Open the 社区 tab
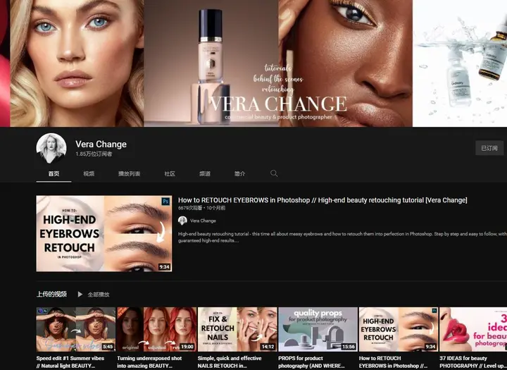 pos(170,174)
